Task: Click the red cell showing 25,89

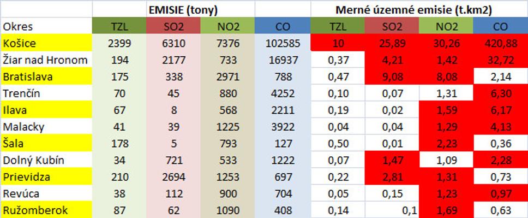Action: click(392, 43)
